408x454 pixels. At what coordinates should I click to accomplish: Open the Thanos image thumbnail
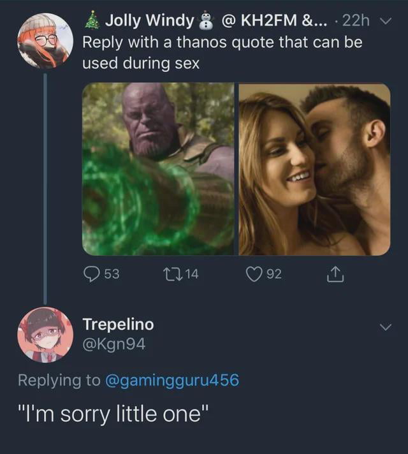click(158, 169)
